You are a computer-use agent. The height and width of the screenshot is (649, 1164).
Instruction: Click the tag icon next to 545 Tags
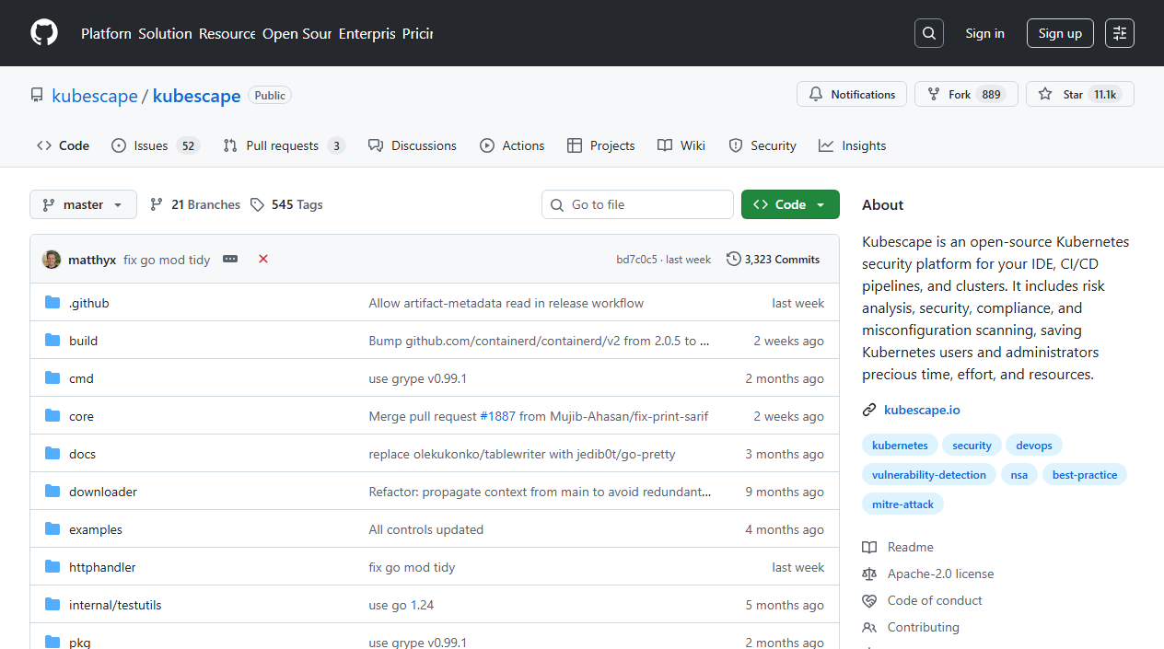pos(257,204)
